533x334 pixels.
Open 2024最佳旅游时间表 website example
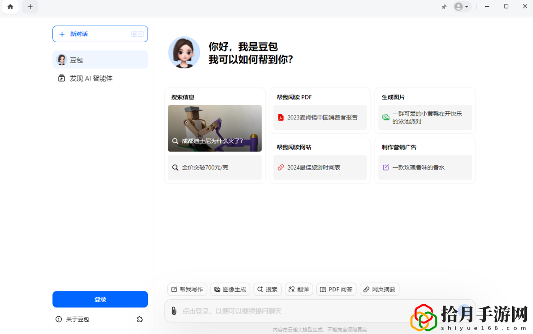coord(320,167)
